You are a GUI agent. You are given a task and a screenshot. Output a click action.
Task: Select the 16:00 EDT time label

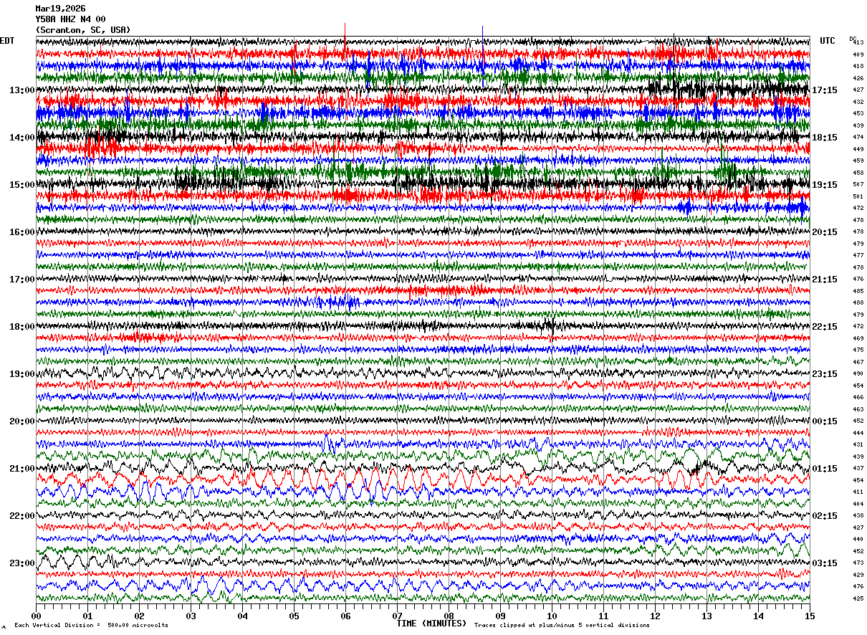pos(22,232)
